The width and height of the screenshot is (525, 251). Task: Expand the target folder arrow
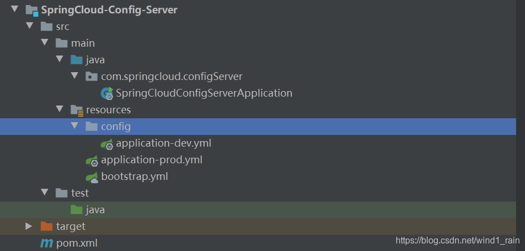tap(29, 226)
